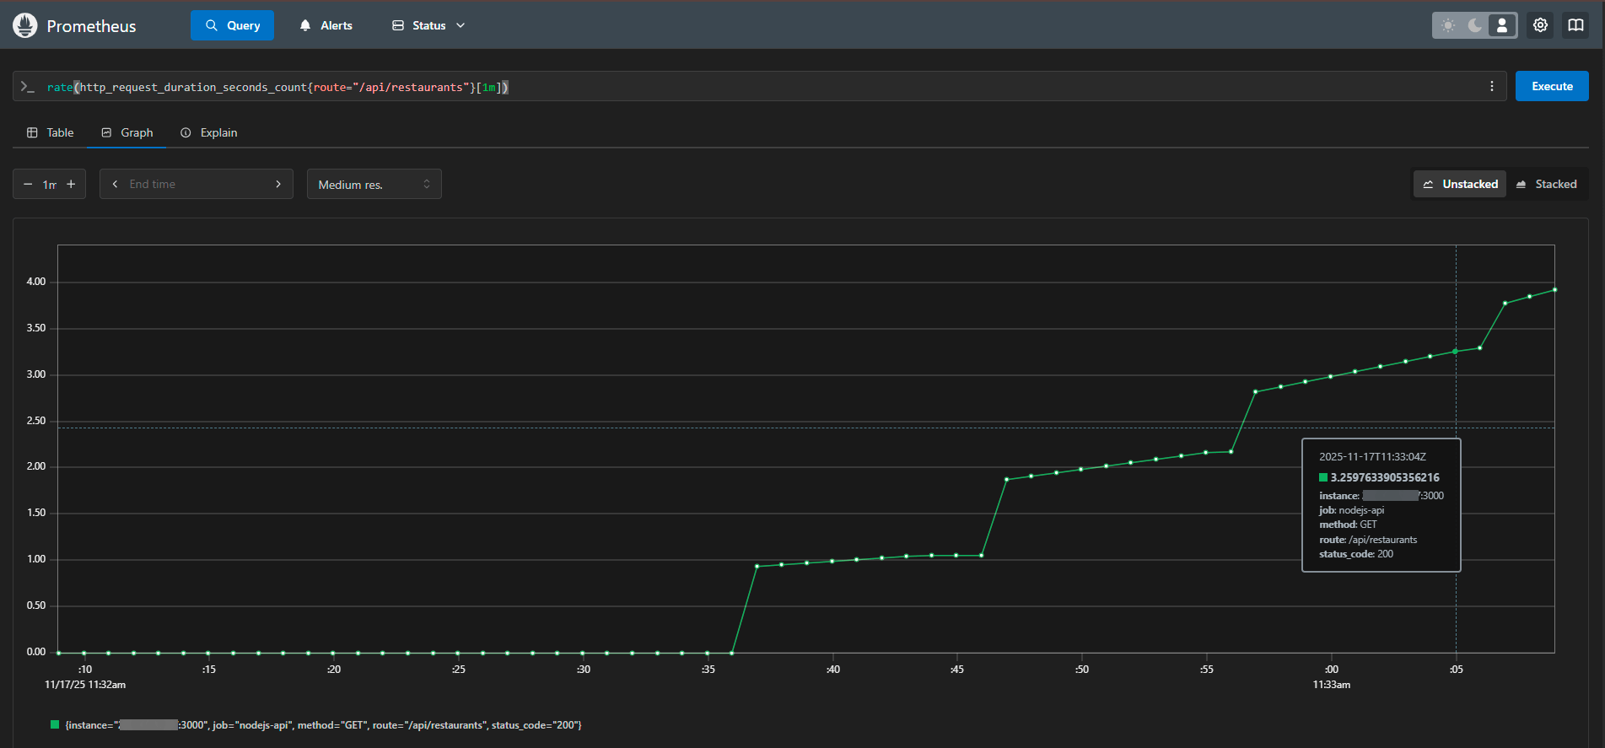The image size is (1605, 748).
Task: Click the Prometheus flame logo
Action: click(25, 25)
